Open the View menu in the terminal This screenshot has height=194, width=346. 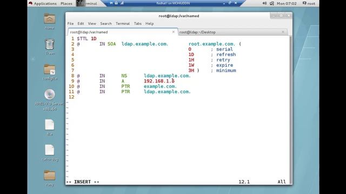point(92,24)
